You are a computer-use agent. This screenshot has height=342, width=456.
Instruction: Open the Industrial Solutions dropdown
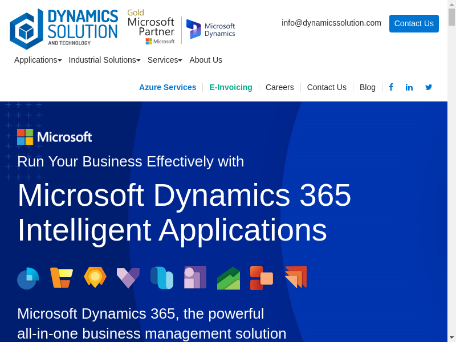105,60
